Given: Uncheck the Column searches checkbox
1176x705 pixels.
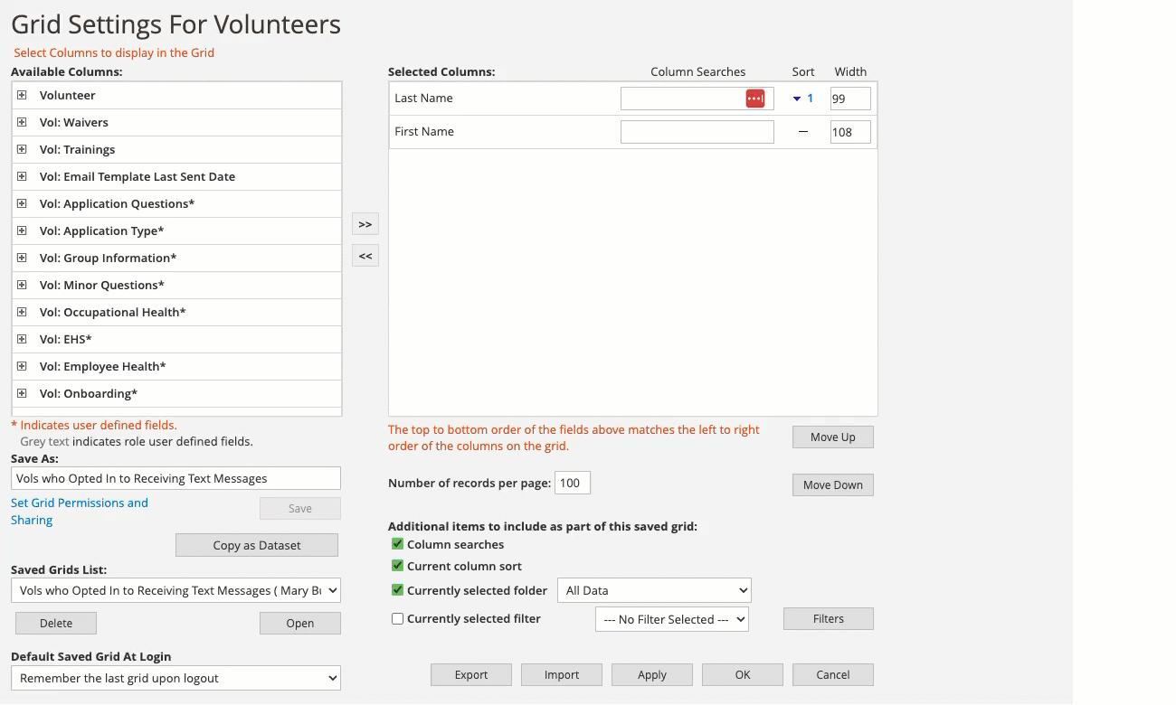Looking at the screenshot, I should [397, 544].
